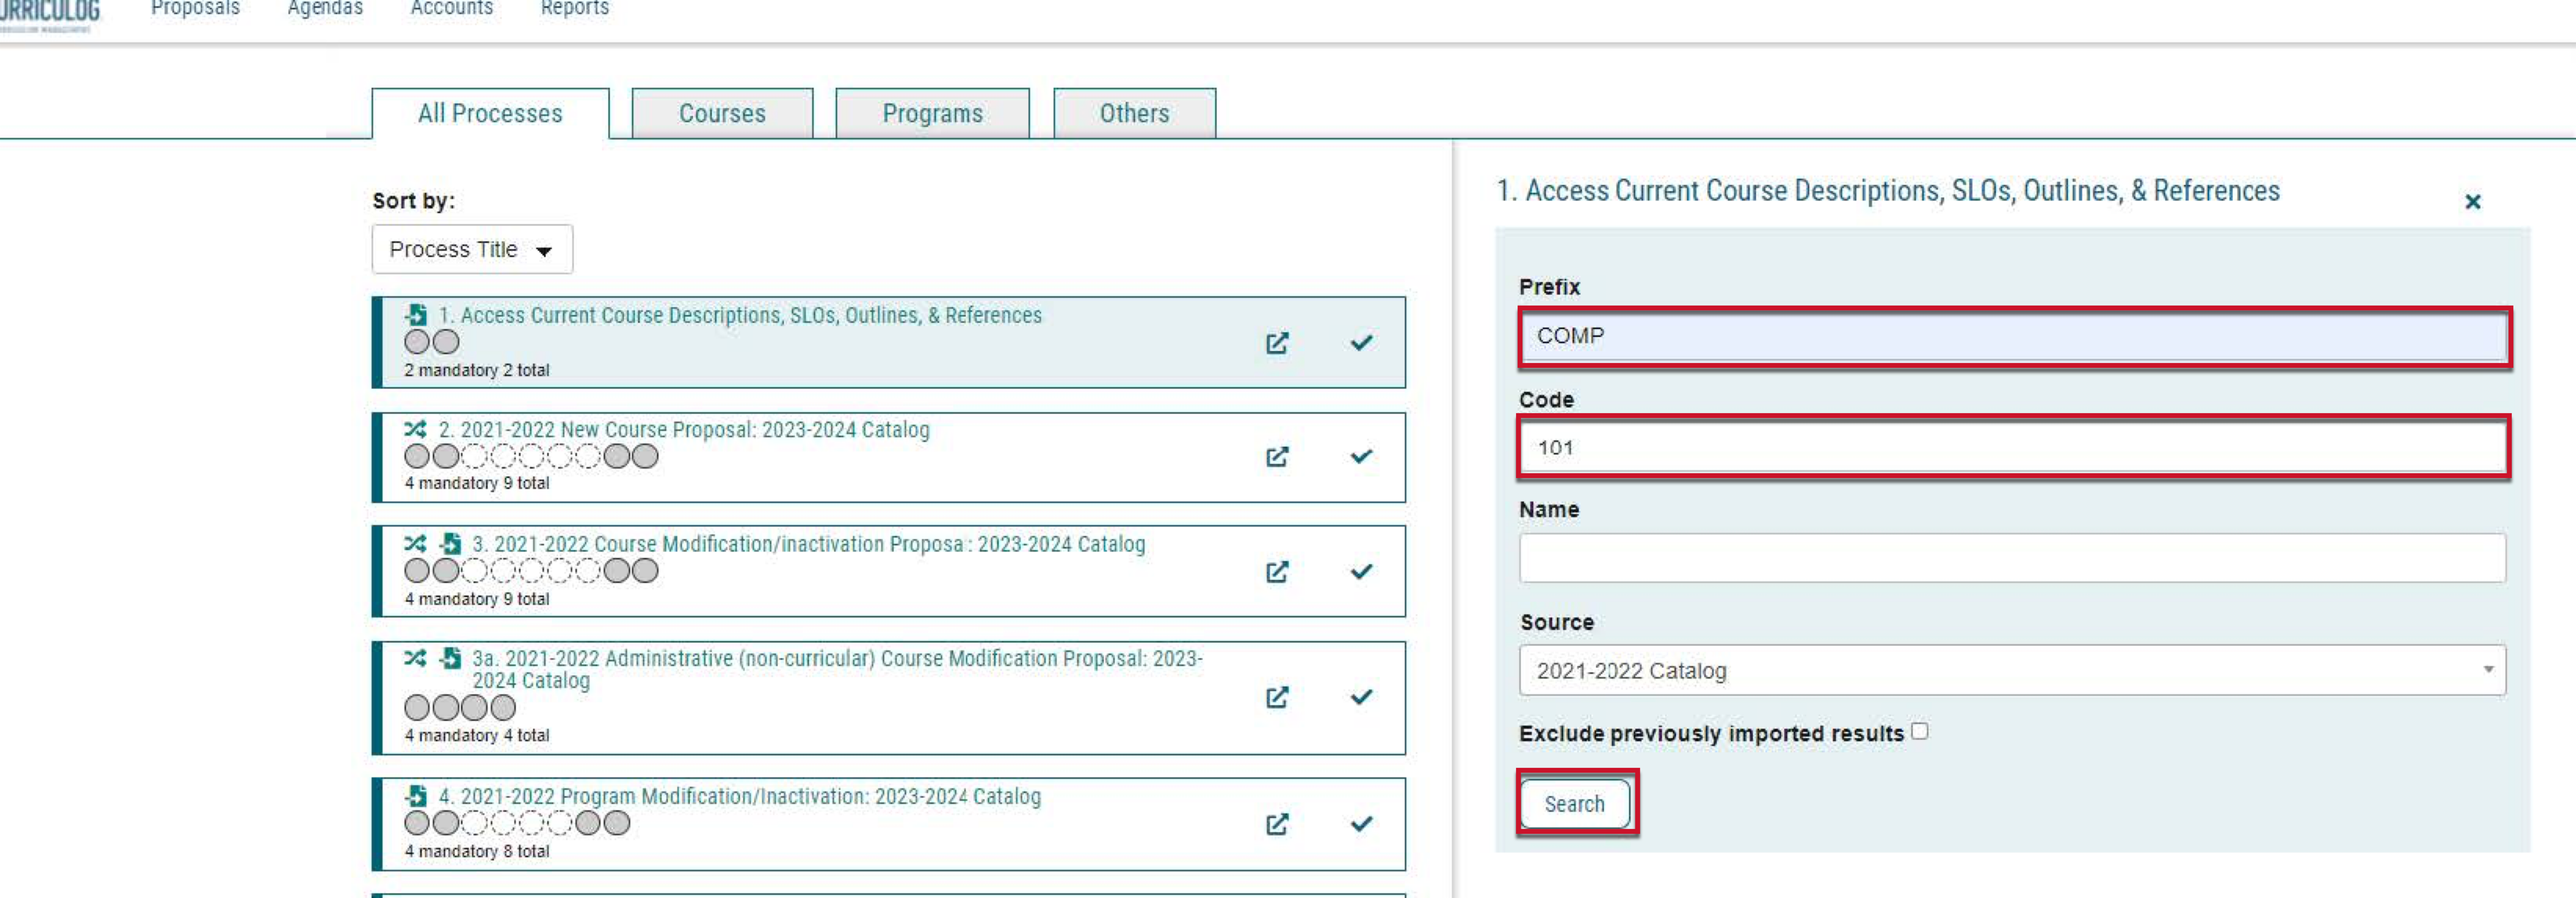This screenshot has width=2576, height=898.
Task: Click checkmark for 3a. Administrative Course Modification
Action: tap(1361, 697)
